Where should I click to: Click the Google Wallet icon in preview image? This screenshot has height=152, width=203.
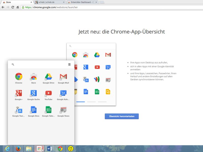pyautogui.click(x=97, y=79)
